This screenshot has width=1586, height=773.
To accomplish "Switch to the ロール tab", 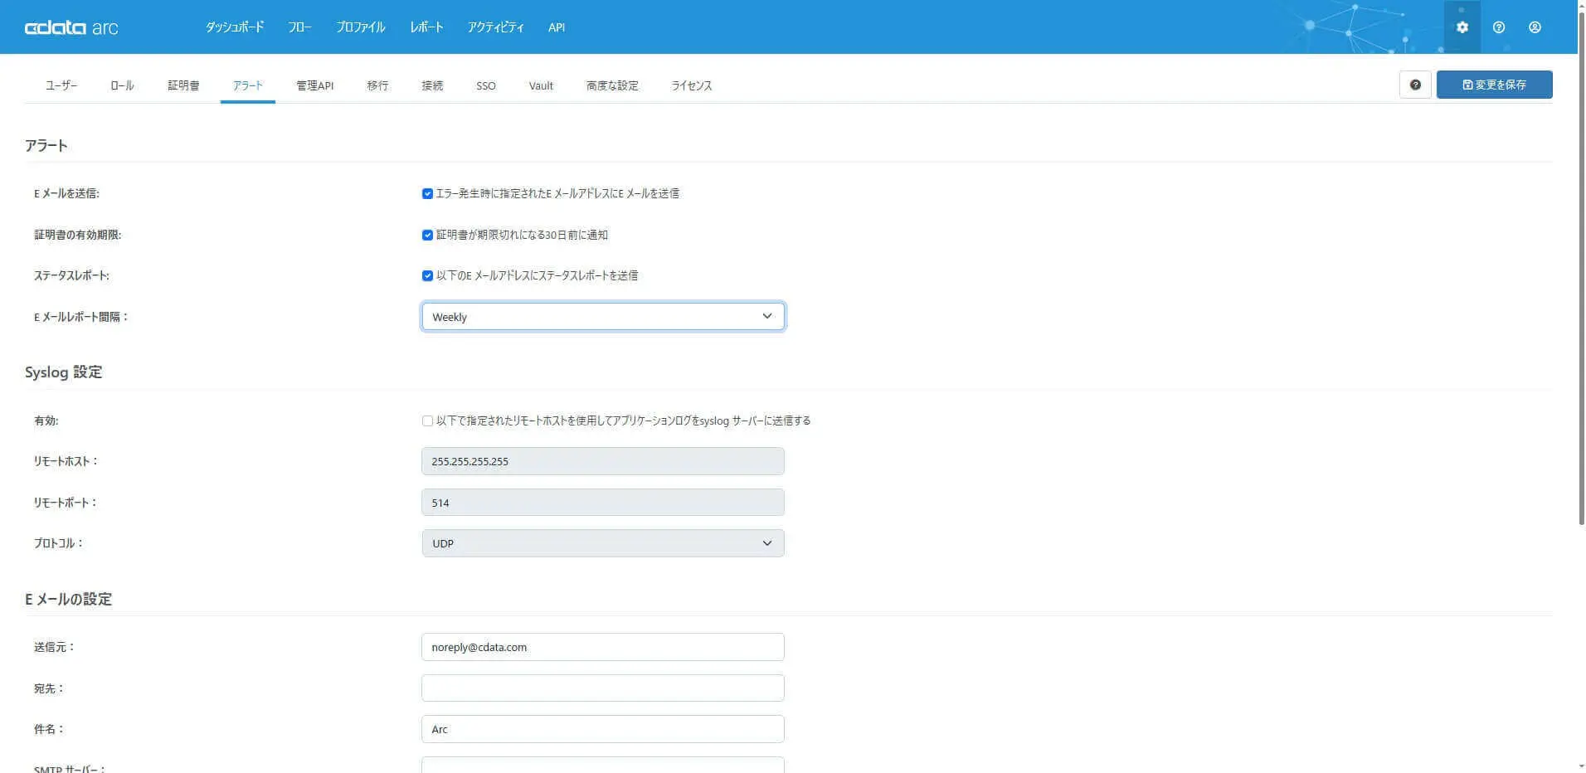I will point(122,85).
